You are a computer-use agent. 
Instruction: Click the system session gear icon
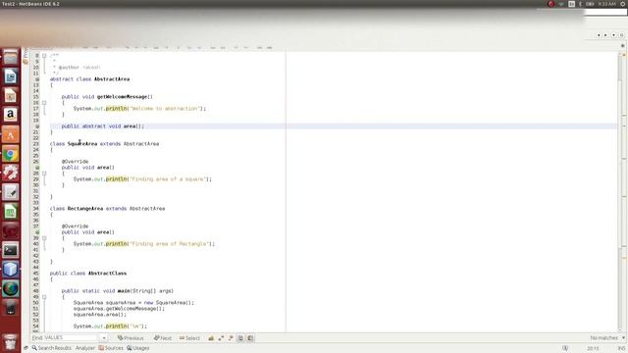[623, 4]
